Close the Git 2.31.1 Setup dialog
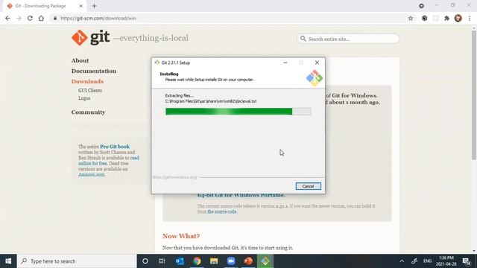 click(x=317, y=63)
